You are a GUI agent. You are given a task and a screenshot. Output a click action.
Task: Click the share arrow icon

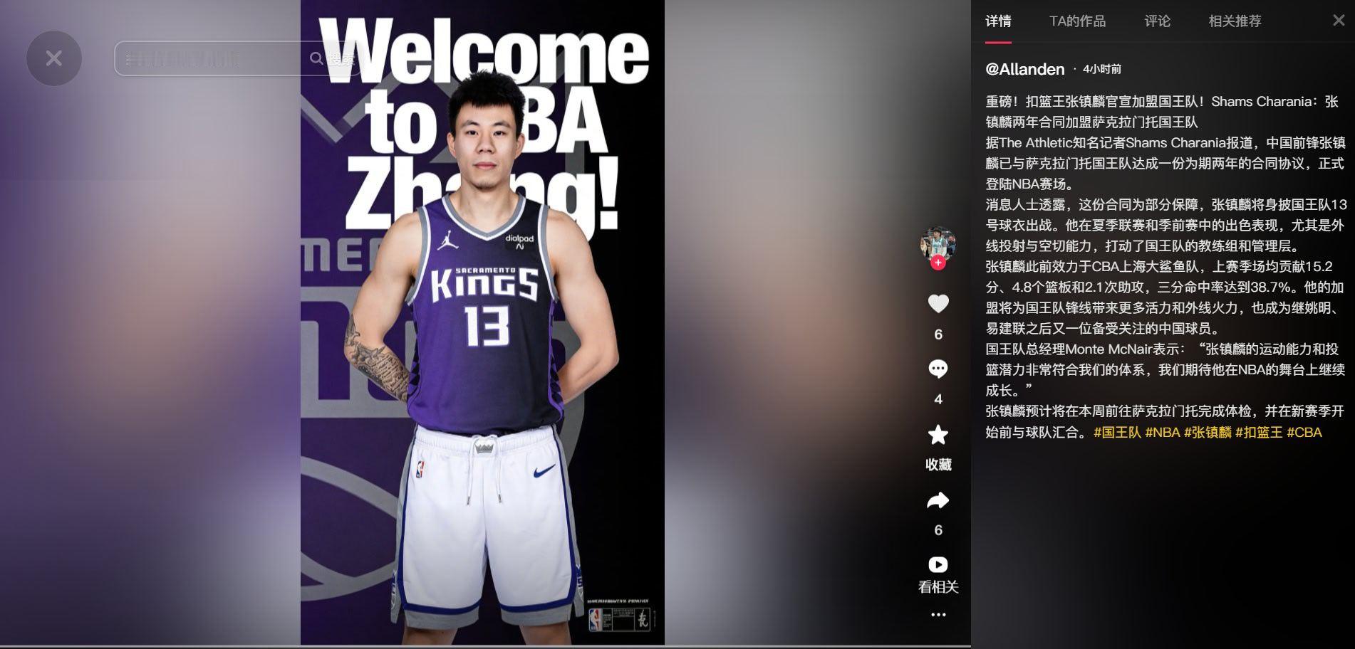click(938, 500)
